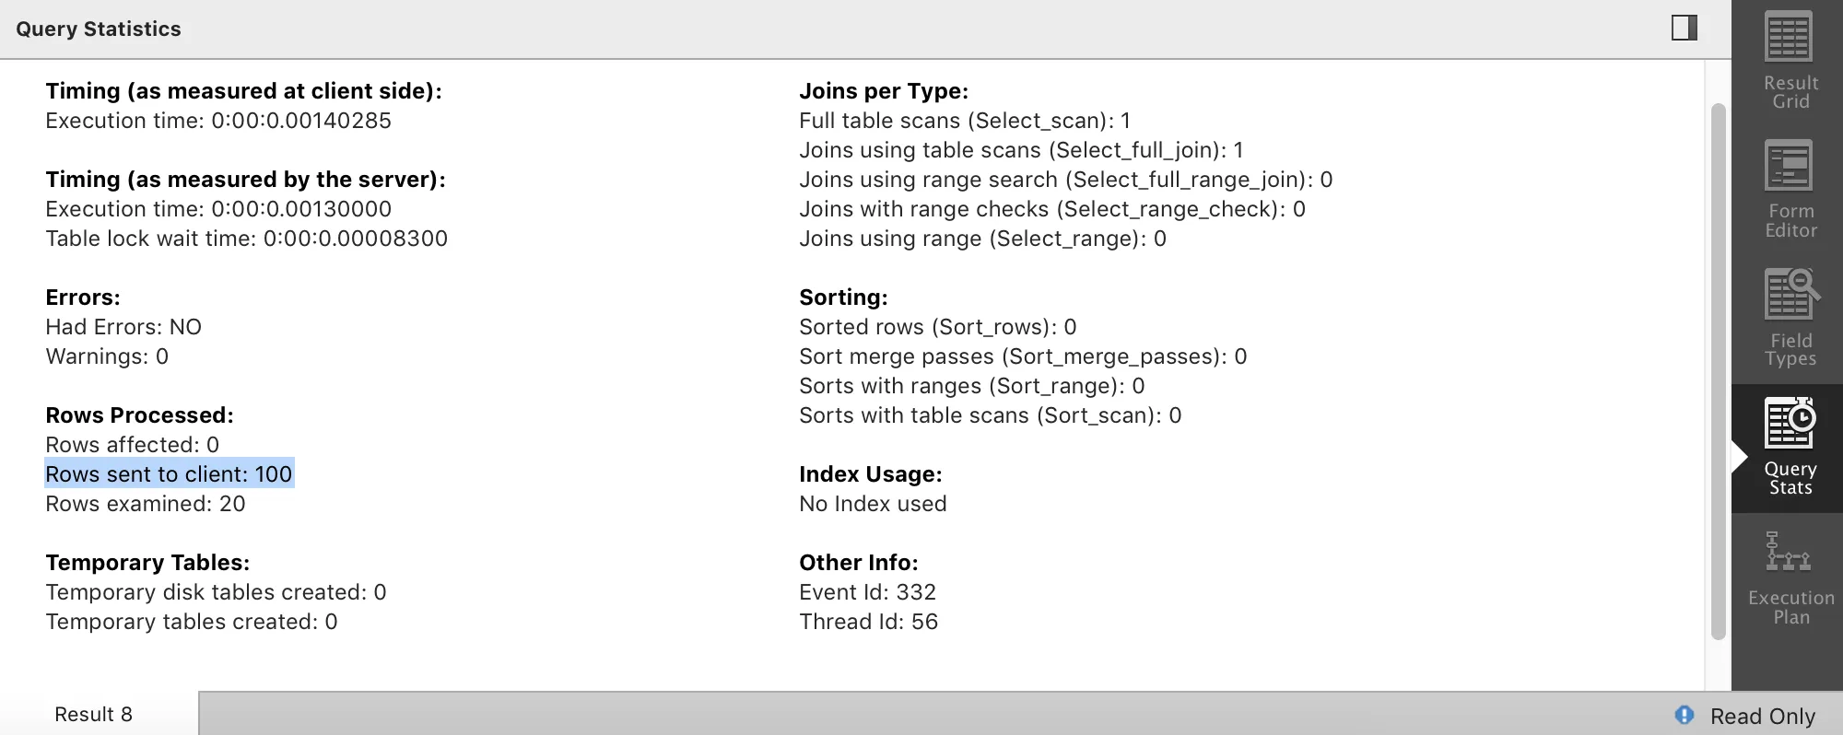Screen dimensions: 1843x735
Task: Click the Read Only status label
Action: click(x=1762, y=716)
